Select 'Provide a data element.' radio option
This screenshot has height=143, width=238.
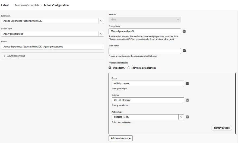click(129, 68)
